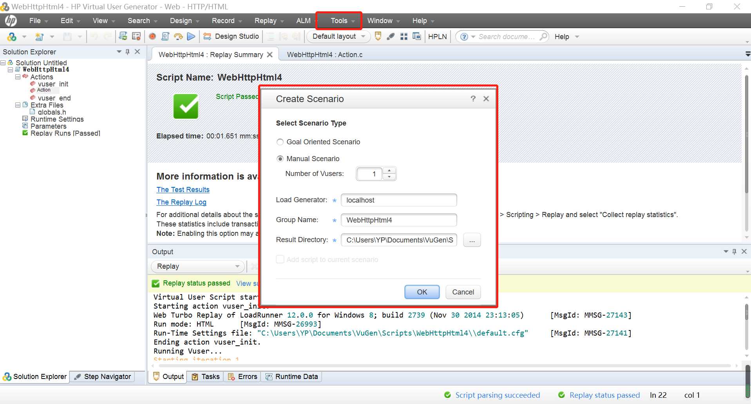Click the Number of Vusers value field
Image resolution: width=751 pixels, height=404 pixels.
(x=369, y=174)
